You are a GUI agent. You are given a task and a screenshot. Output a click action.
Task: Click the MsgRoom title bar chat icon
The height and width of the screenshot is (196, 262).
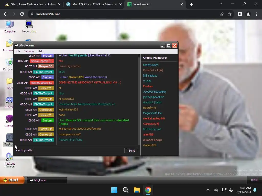pos(16,45)
